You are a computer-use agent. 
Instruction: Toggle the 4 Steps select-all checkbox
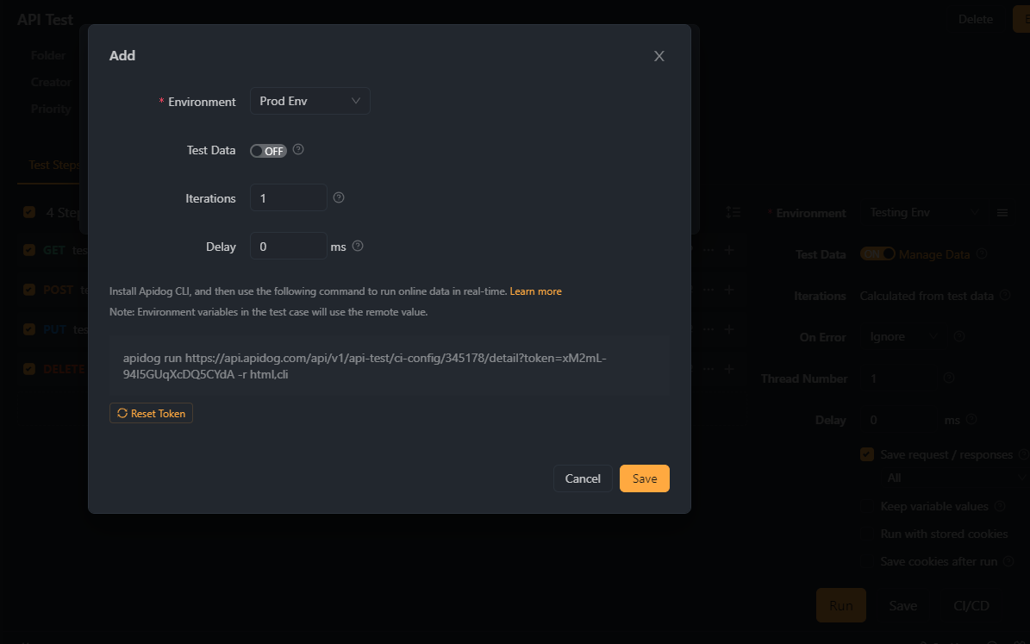point(29,211)
